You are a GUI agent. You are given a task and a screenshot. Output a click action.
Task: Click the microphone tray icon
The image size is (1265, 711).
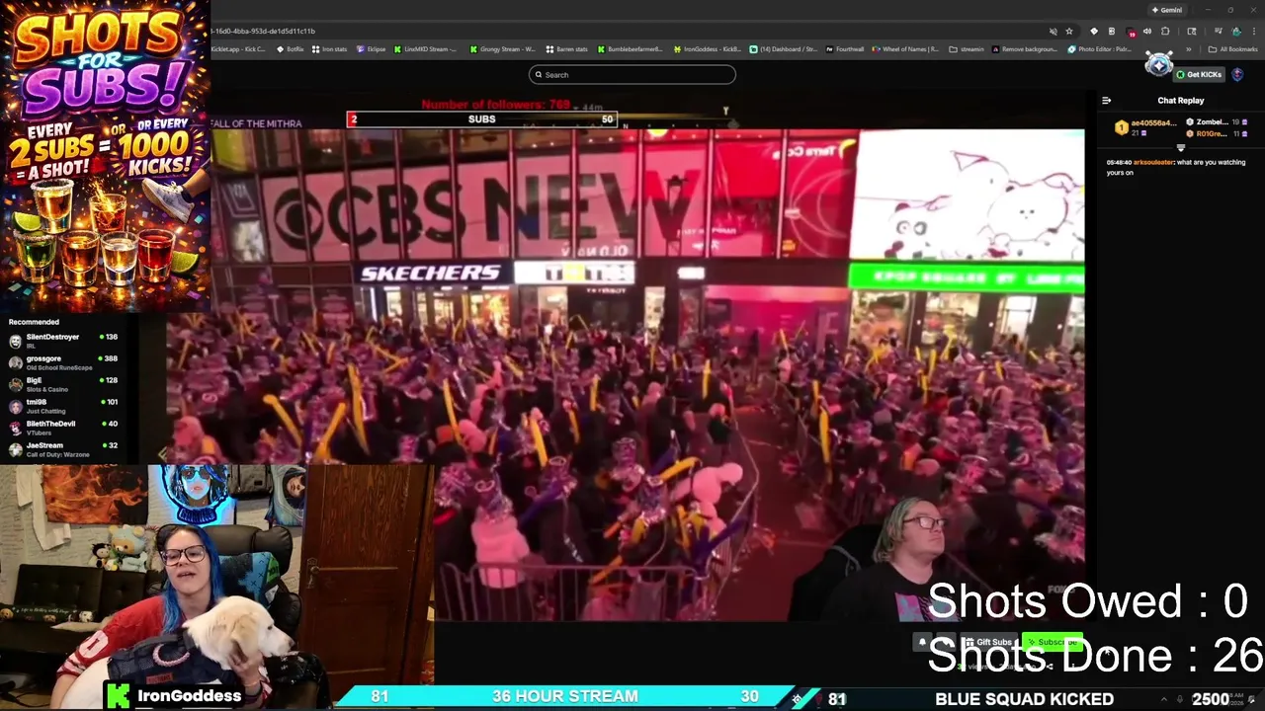pos(1179,699)
